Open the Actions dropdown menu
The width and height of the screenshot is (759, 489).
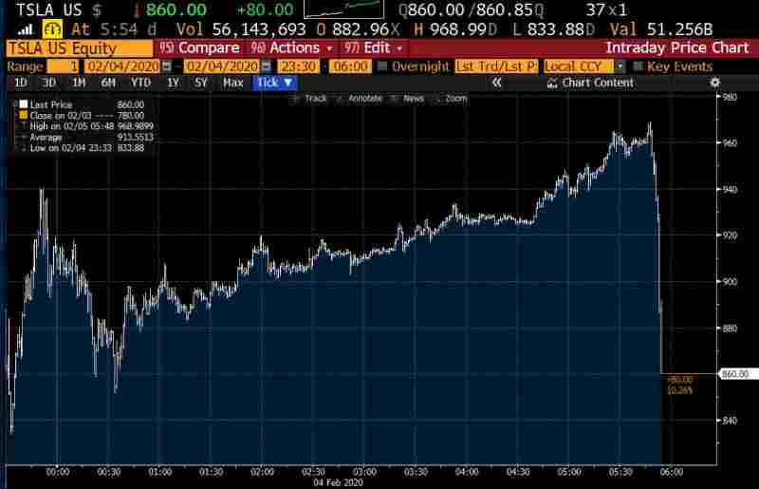tap(290, 48)
